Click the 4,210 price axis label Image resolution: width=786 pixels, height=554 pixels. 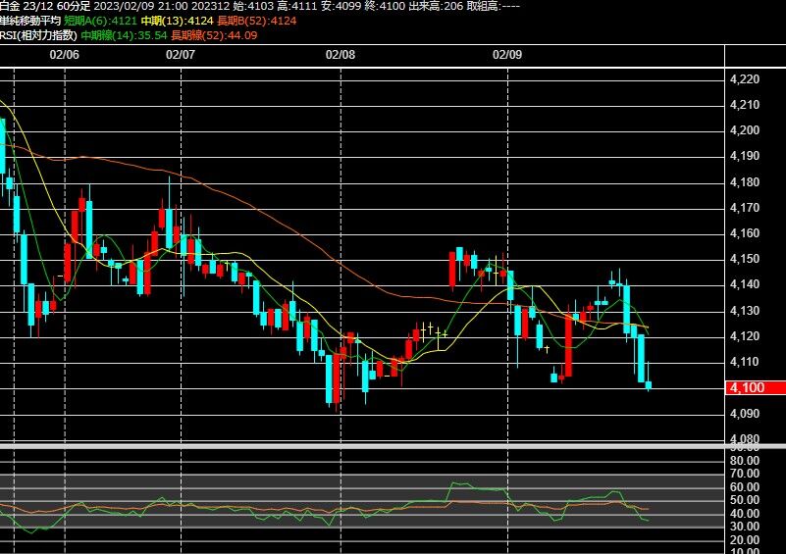coord(745,105)
